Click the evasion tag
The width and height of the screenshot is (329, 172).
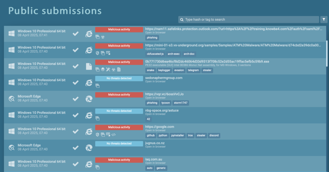[179, 70]
